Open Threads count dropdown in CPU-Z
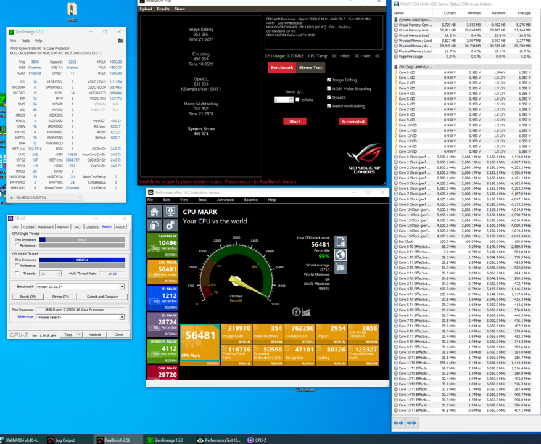 point(51,274)
